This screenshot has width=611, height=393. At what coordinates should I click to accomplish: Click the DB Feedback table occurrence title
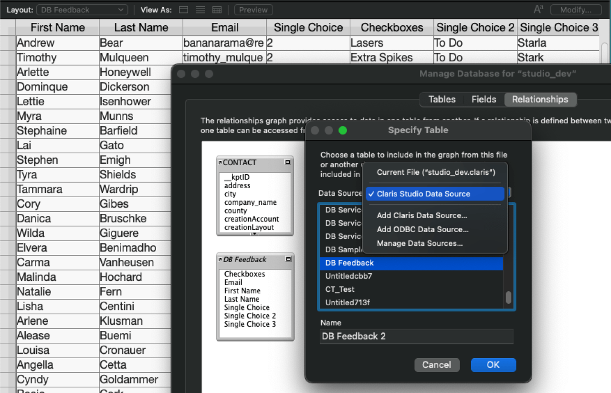245,259
